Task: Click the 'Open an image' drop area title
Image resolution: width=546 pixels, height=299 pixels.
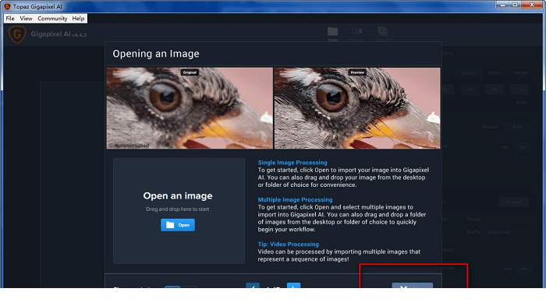Action: pos(178,195)
